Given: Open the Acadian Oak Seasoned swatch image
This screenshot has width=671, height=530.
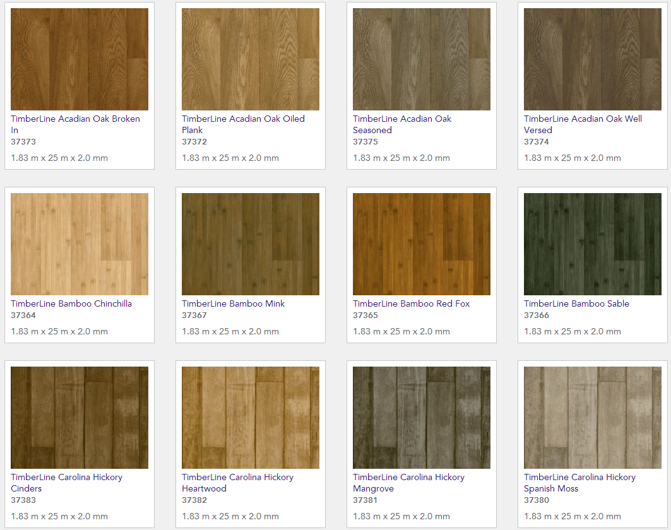Looking at the screenshot, I should pos(422,59).
